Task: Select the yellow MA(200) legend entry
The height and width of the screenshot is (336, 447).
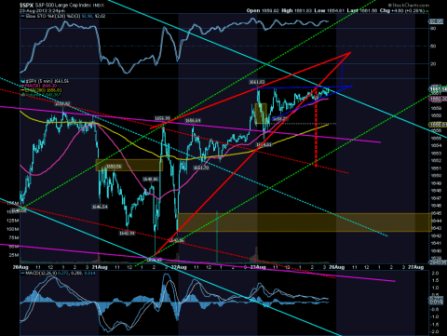Action: point(42,90)
